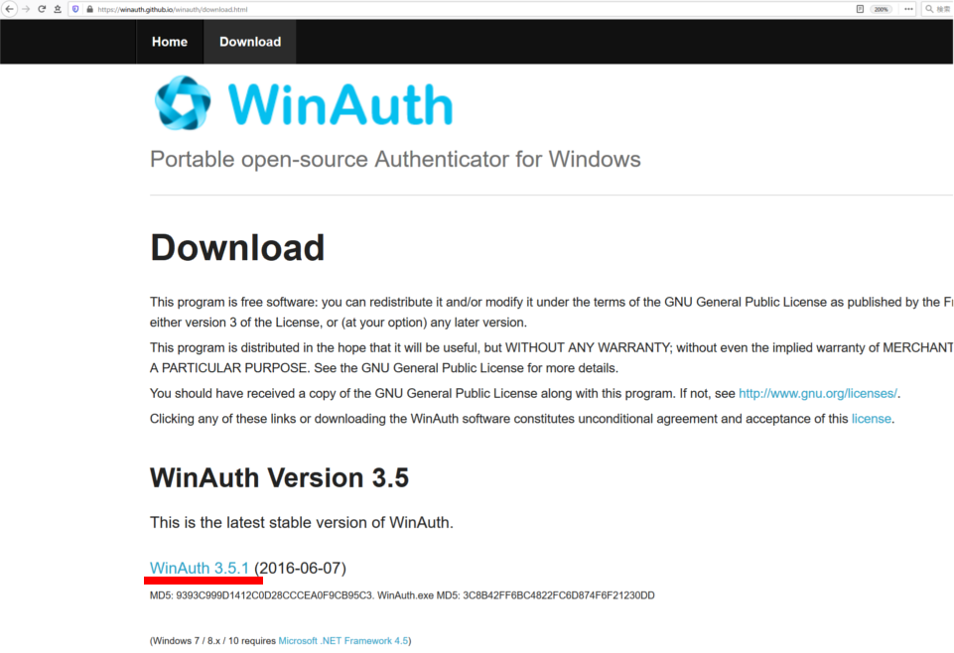Screen dimensions: 954x653
Task: Reload the current page
Action: pyautogui.click(x=41, y=9)
